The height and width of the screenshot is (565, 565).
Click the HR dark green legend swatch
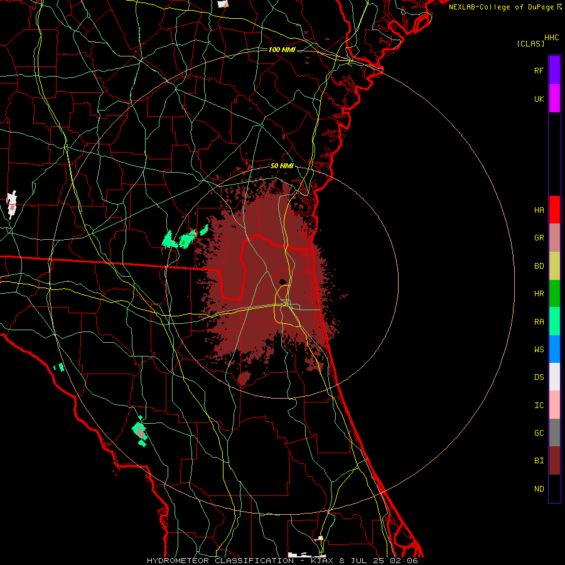coord(554,293)
